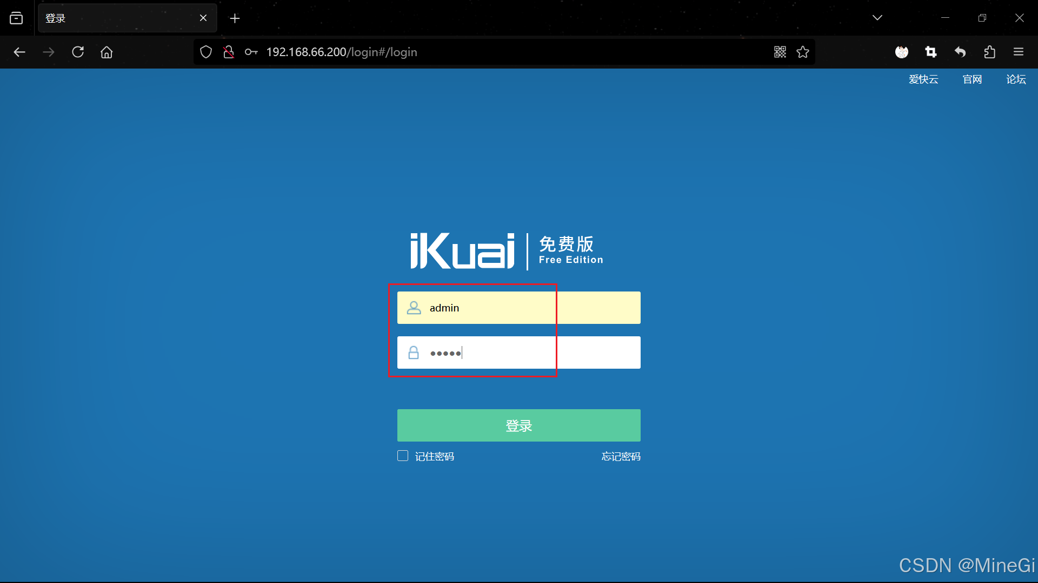
Task: Reload the iKuai login page
Action: 78,52
